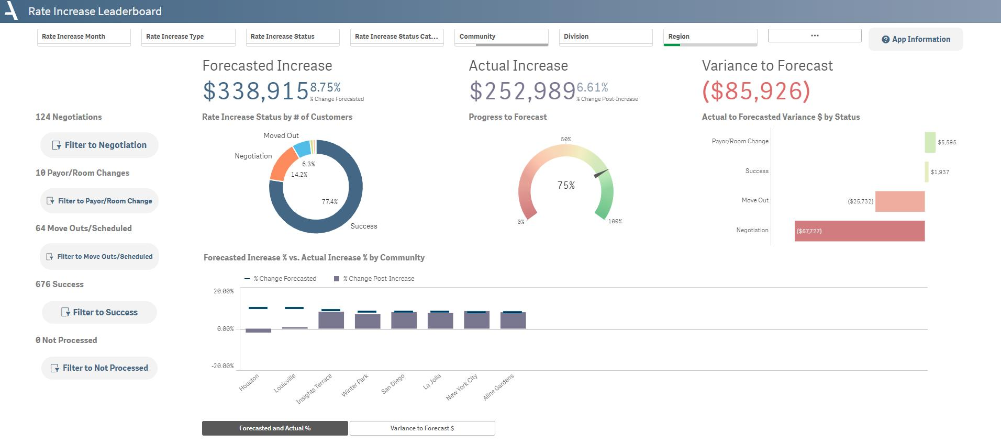Click the Variance ($85,926) value
1001x445 pixels.
point(756,91)
